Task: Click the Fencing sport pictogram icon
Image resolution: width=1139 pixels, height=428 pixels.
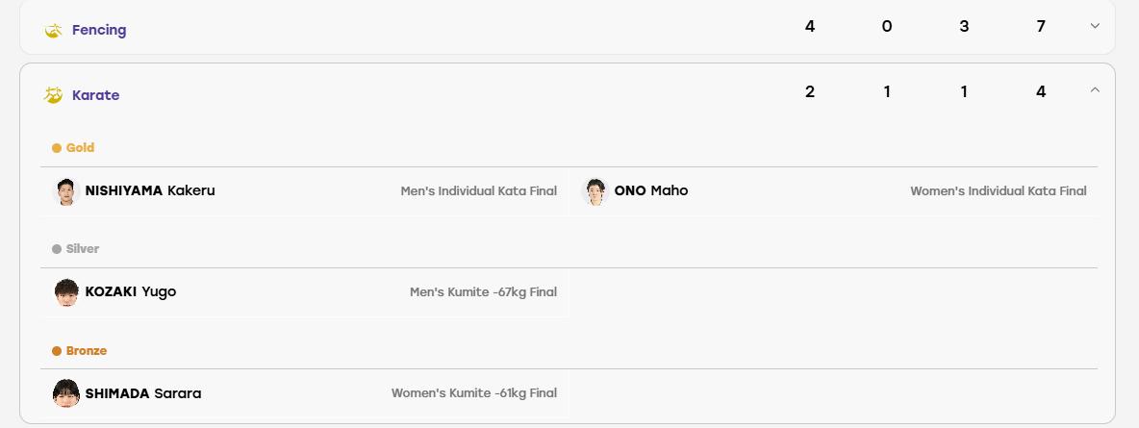Action: [x=53, y=30]
